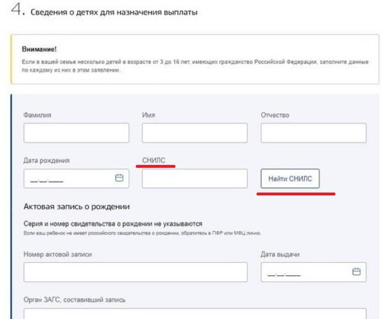
Task: Click the Серия и номер свидетельства note
Action: 113,224
